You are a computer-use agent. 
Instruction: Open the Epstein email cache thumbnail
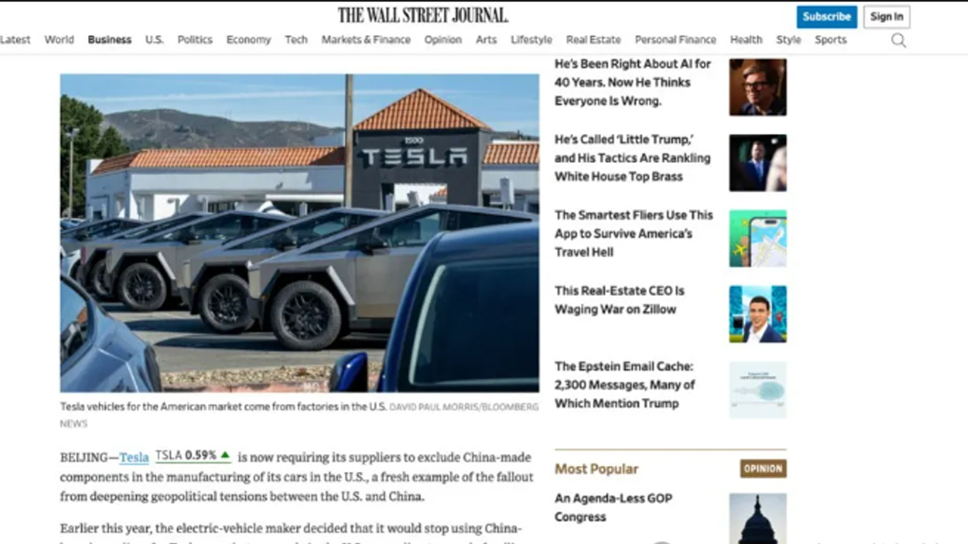tap(758, 390)
